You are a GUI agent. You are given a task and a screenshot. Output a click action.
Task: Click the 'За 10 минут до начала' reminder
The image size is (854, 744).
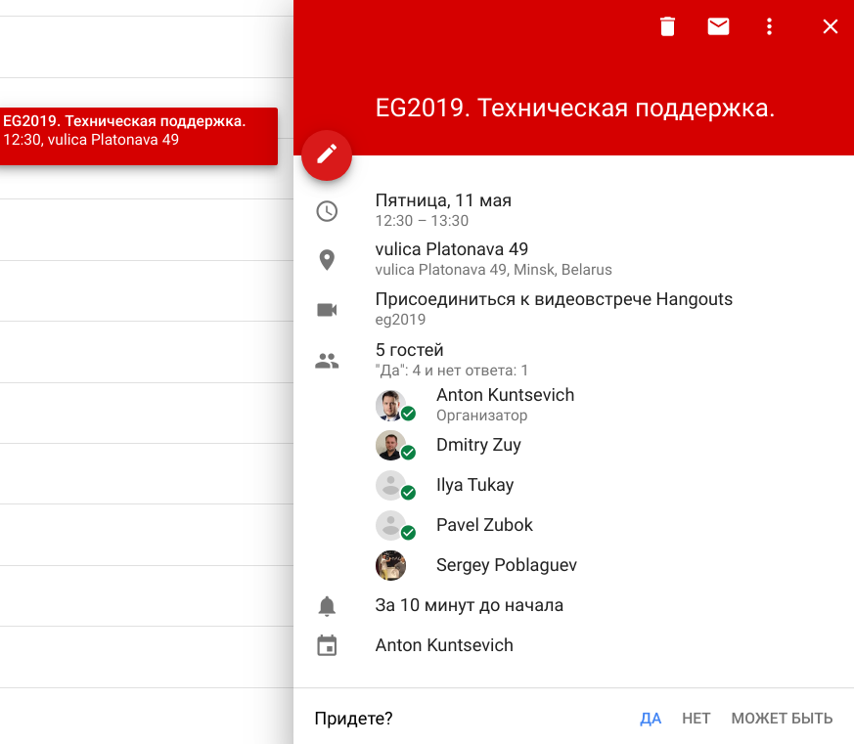point(469,605)
